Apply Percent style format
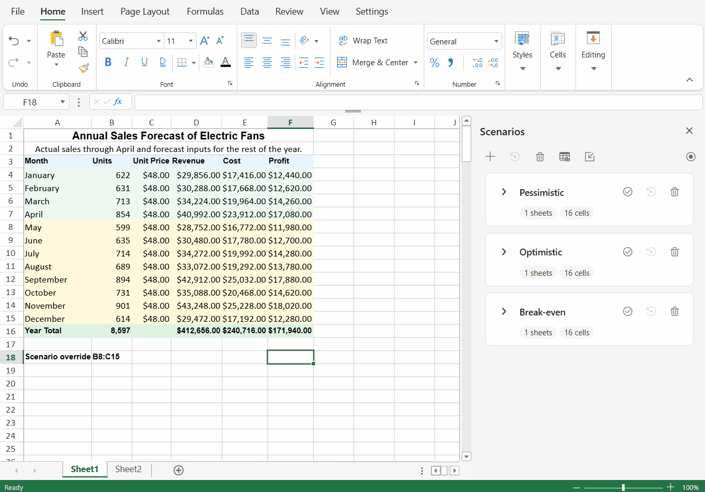 coord(435,63)
